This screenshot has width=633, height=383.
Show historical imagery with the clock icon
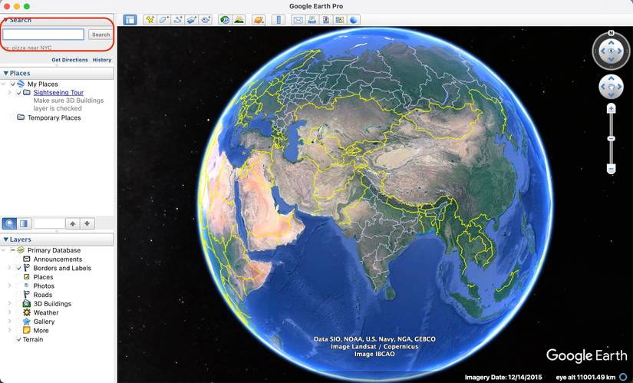(225, 19)
